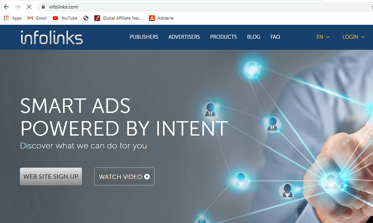
Task: Click the browser forward arrow
Action: (x=17, y=7)
